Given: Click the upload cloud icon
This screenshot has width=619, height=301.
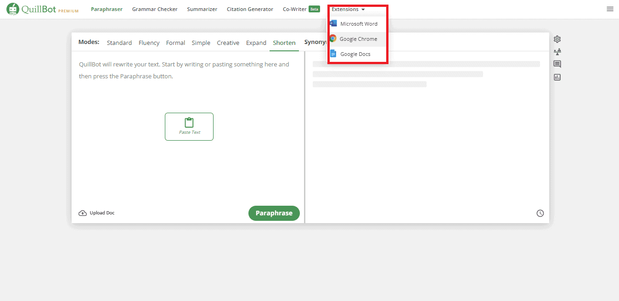Looking at the screenshot, I should [x=83, y=213].
